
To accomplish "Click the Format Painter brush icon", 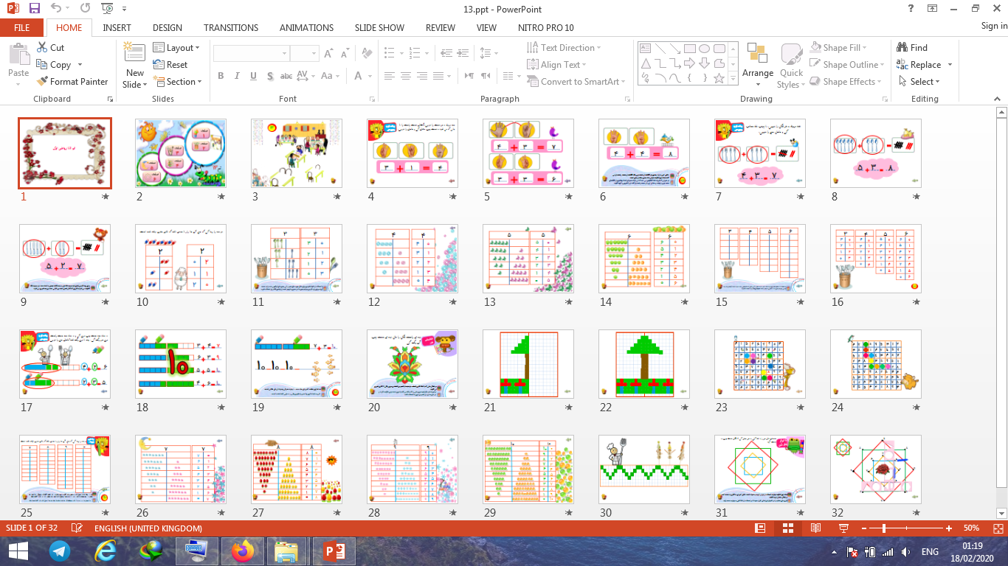I will [x=42, y=82].
